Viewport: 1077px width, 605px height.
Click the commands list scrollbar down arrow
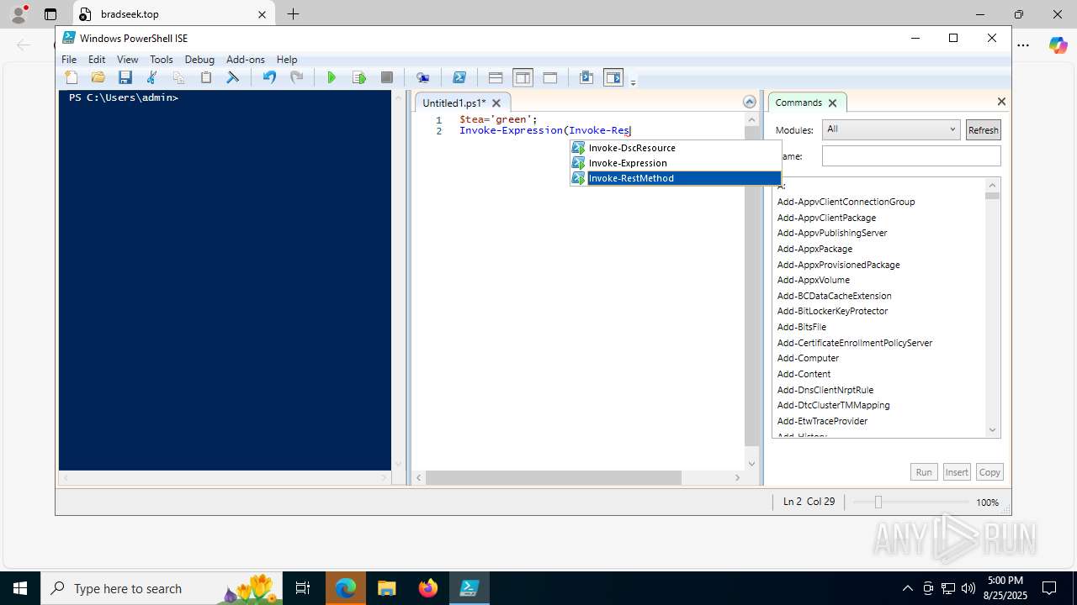(x=992, y=429)
